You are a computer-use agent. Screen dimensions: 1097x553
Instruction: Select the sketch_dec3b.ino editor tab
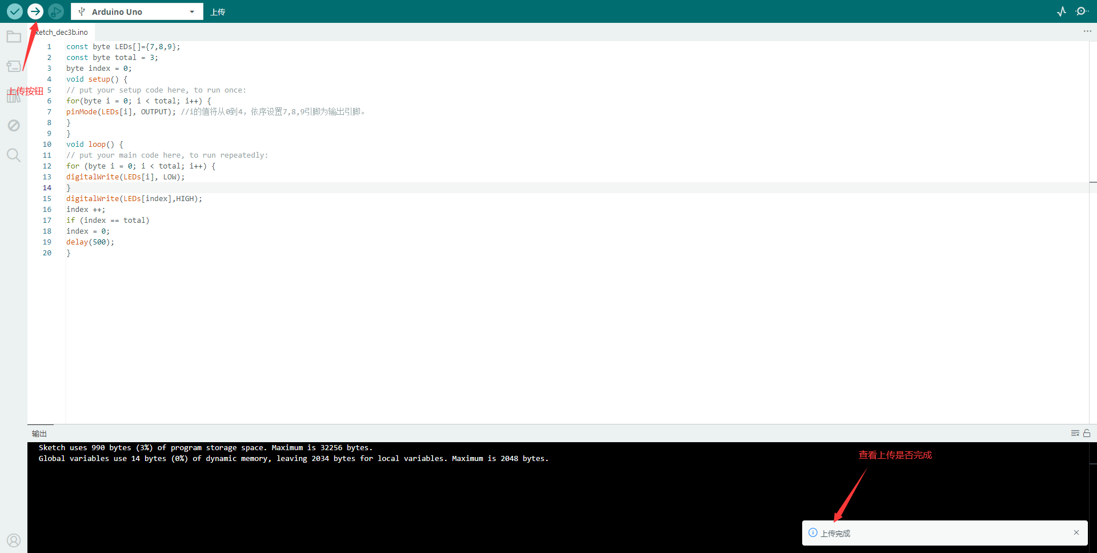61,32
